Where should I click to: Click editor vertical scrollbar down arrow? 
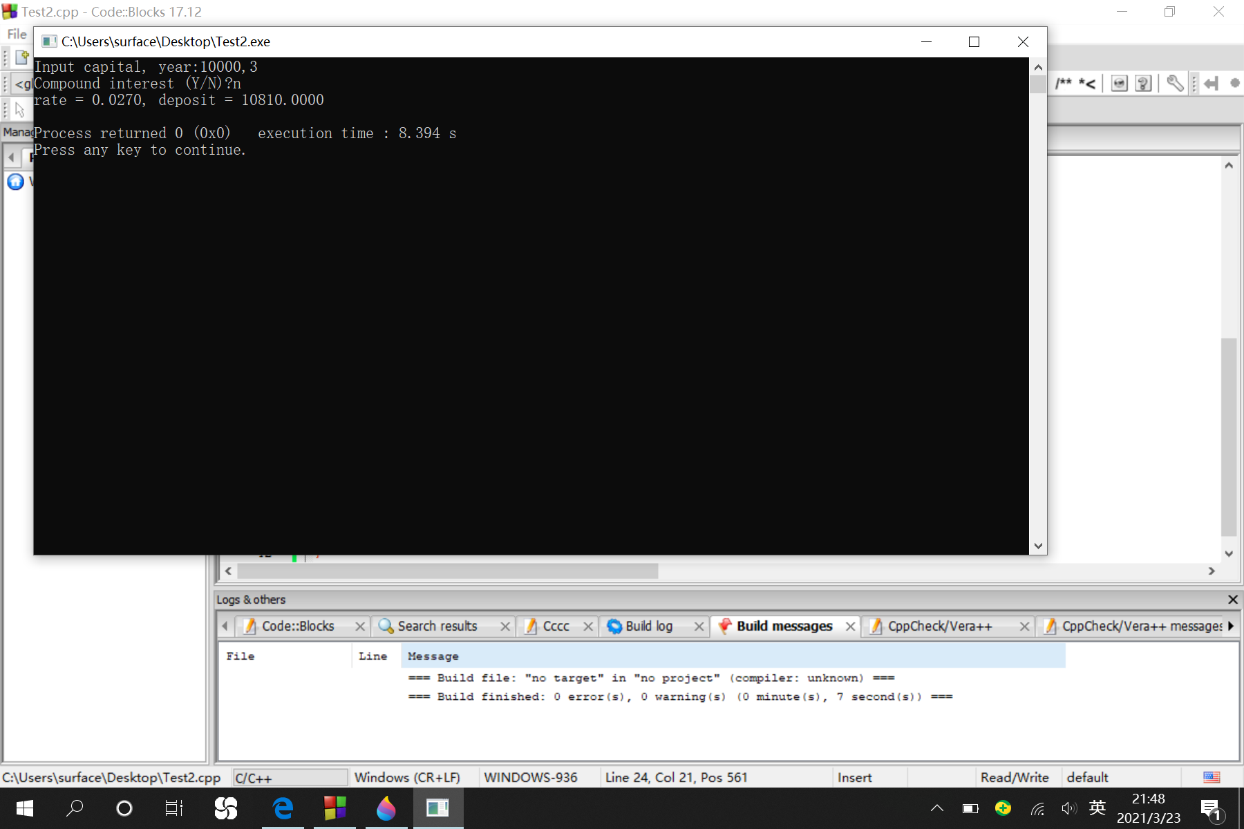point(1228,553)
